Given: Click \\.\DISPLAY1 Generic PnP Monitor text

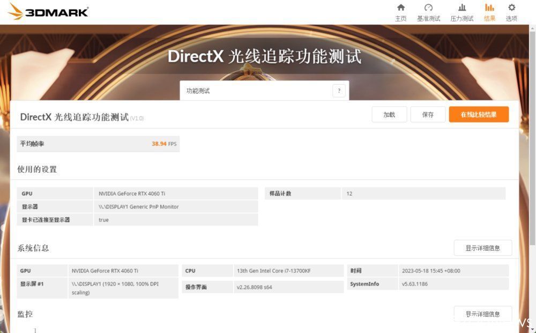Looking at the screenshot, I should tap(138, 206).
